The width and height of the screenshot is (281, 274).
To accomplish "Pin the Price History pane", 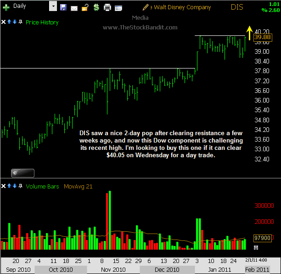I will (21, 22).
